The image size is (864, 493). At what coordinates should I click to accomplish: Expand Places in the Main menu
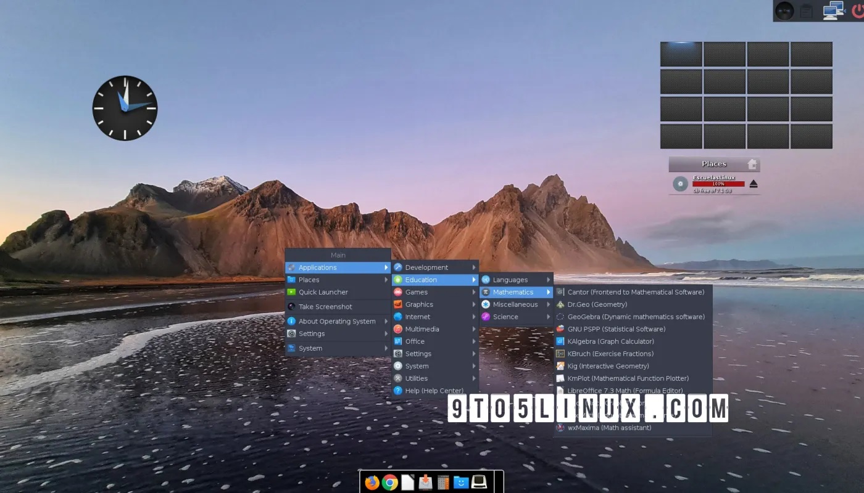[338, 280]
